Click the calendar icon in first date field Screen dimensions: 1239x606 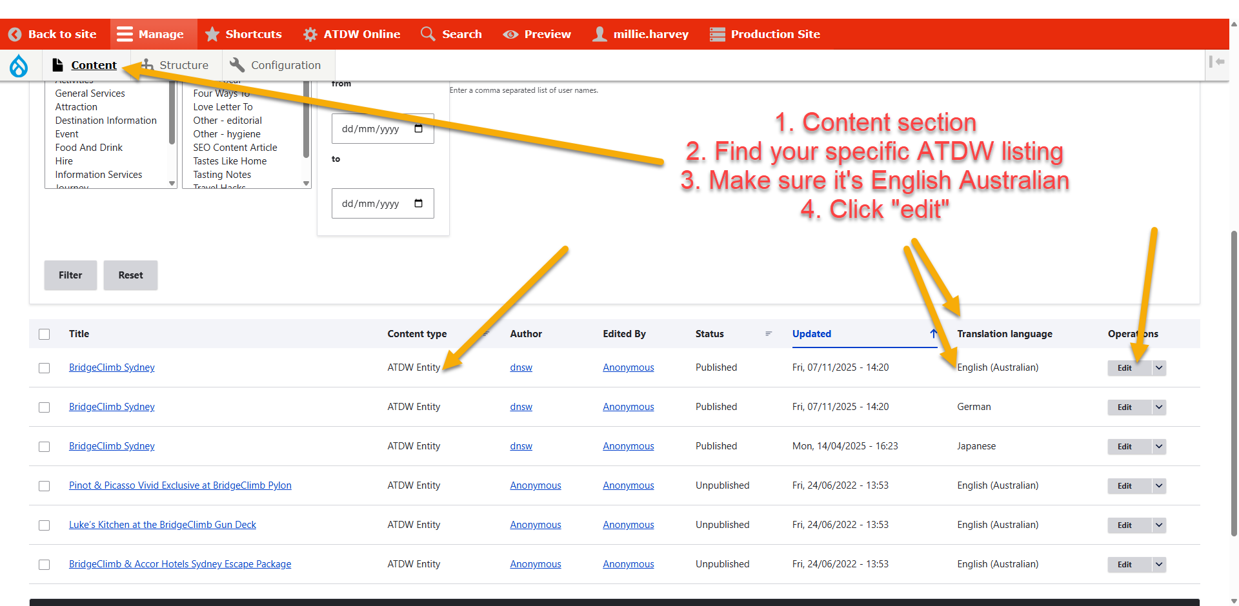tap(418, 129)
